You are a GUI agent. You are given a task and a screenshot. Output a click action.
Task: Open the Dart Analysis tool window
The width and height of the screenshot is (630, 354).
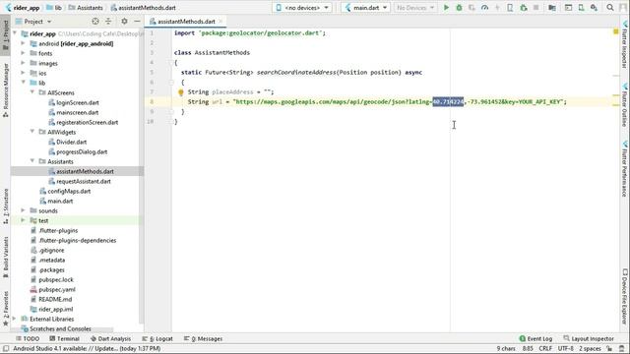[111, 338]
